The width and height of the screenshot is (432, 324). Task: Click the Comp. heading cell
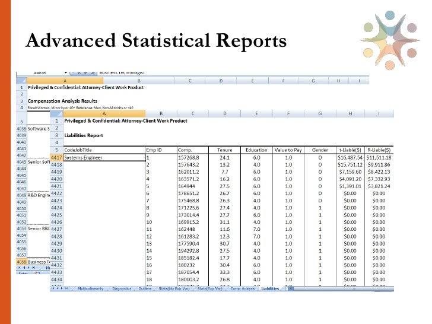193,150
